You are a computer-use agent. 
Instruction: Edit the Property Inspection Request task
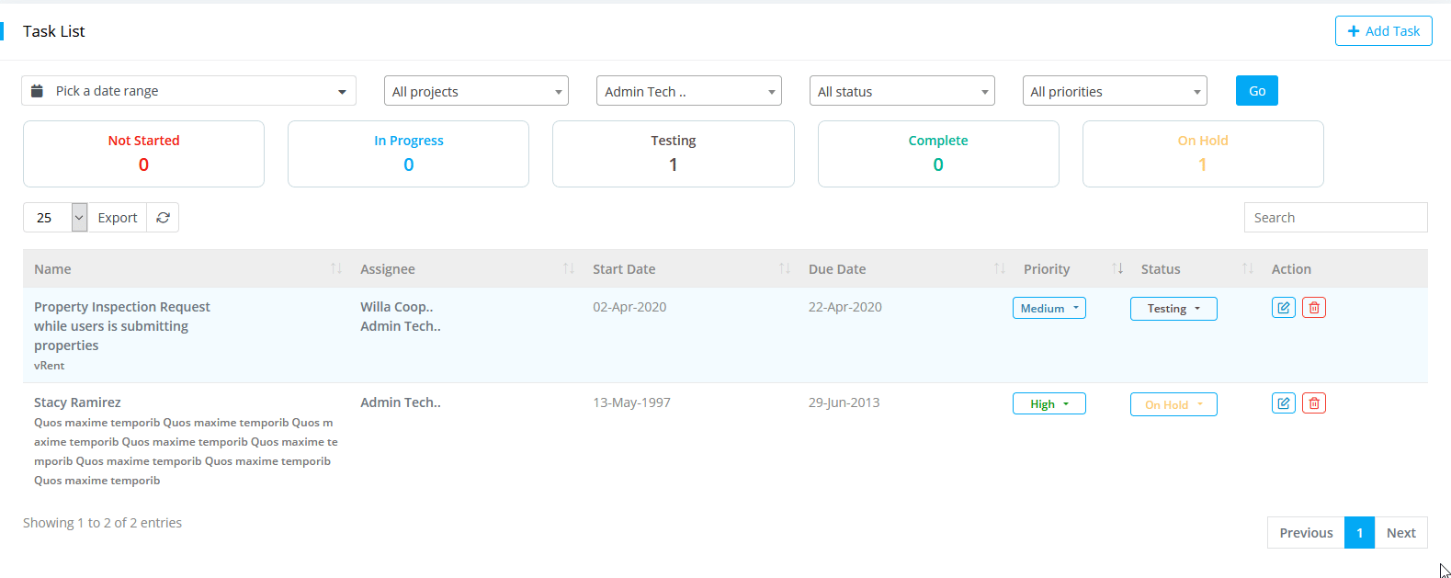[x=1283, y=308]
